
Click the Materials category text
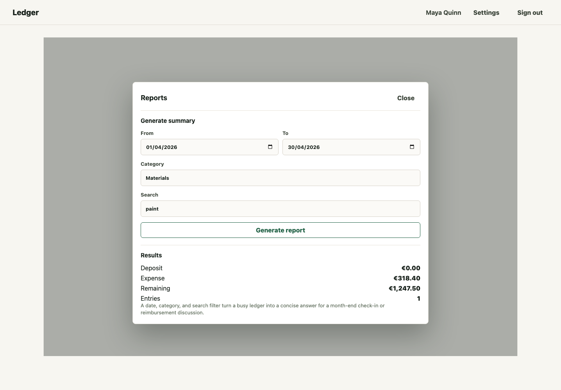click(x=157, y=178)
